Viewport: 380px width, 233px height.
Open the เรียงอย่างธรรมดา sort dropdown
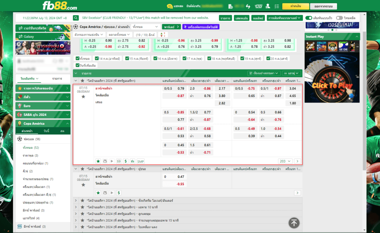[x=264, y=73]
